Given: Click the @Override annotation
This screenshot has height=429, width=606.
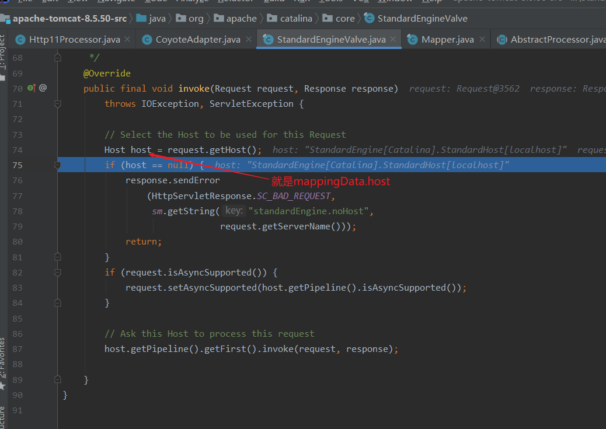Looking at the screenshot, I should click(107, 74).
